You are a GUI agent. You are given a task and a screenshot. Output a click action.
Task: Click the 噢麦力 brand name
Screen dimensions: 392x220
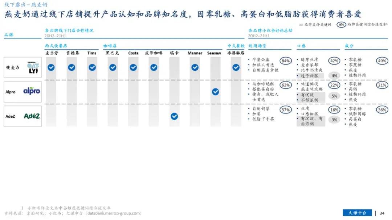(12, 68)
